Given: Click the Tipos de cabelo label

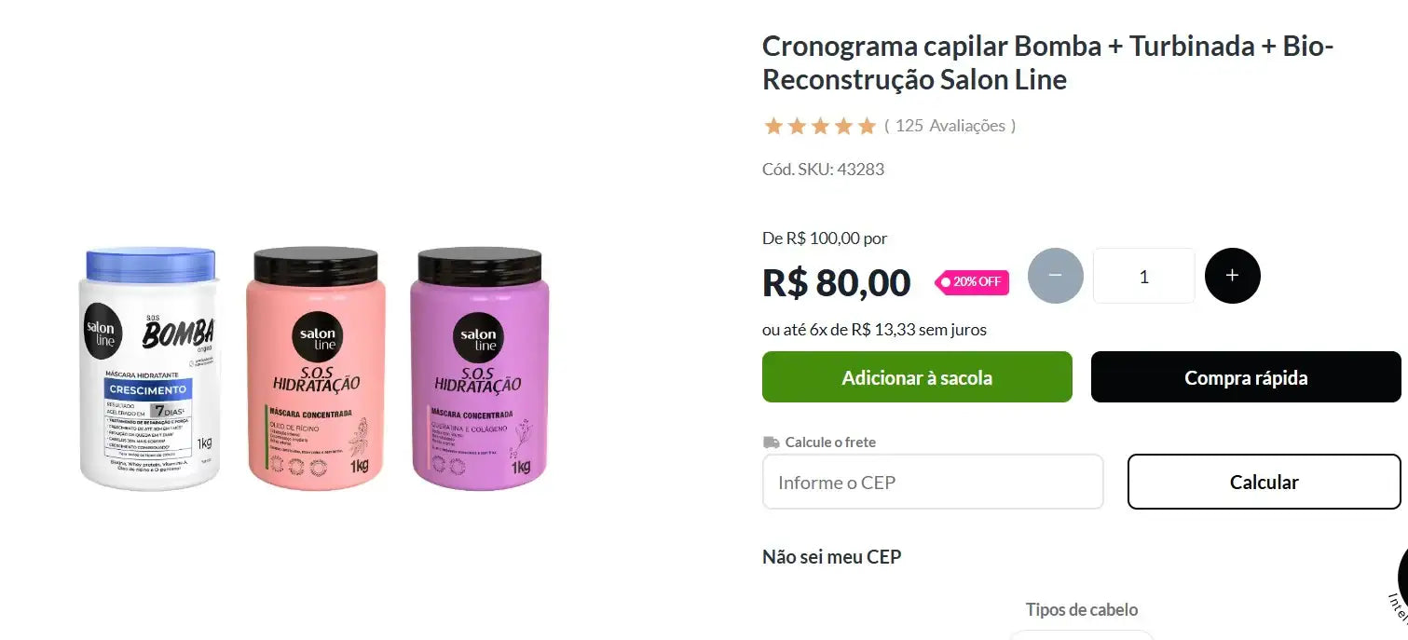Looking at the screenshot, I should point(1082,610).
